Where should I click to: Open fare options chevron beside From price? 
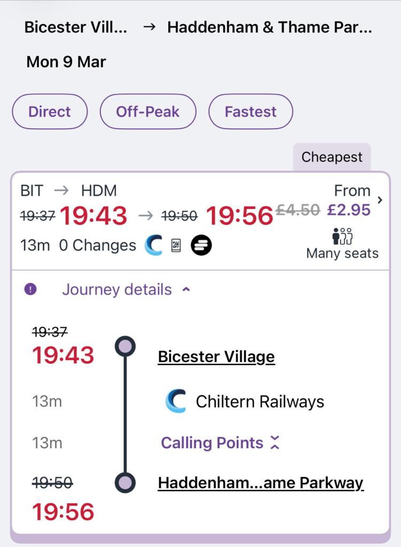pos(380,200)
